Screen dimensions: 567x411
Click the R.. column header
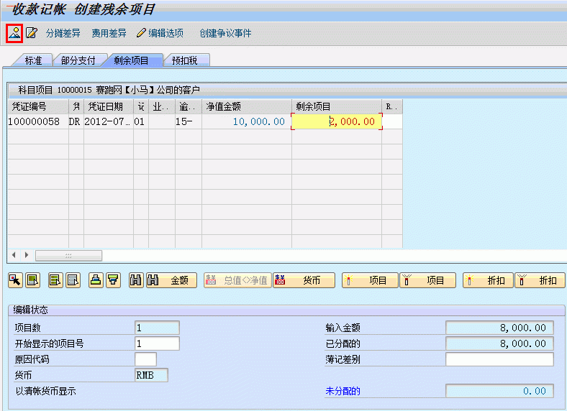pyautogui.click(x=392, y=106)
